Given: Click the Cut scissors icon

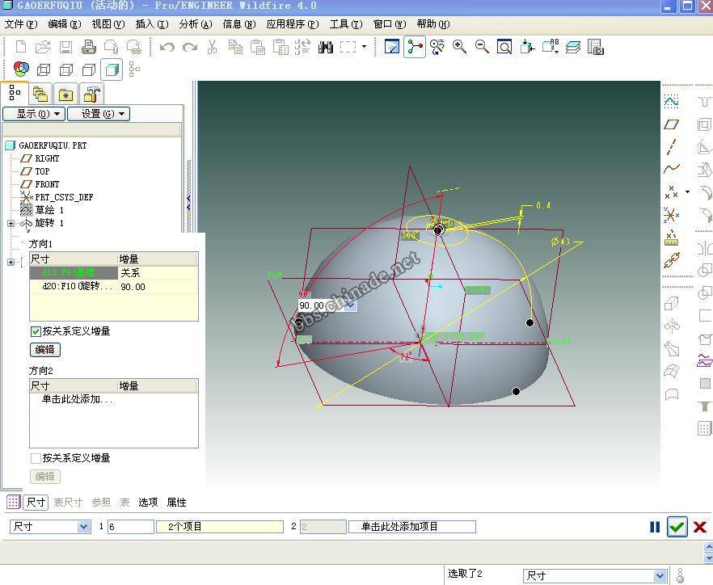Looking at the screenshot, I should click(x=212, y=47).
